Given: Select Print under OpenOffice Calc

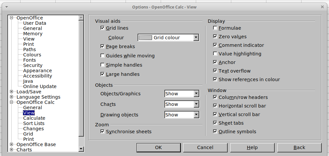Looking at the screenshot, I should 28,139.
